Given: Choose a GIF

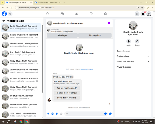Looking at the screenshot, I should click(x=61, y=114).
